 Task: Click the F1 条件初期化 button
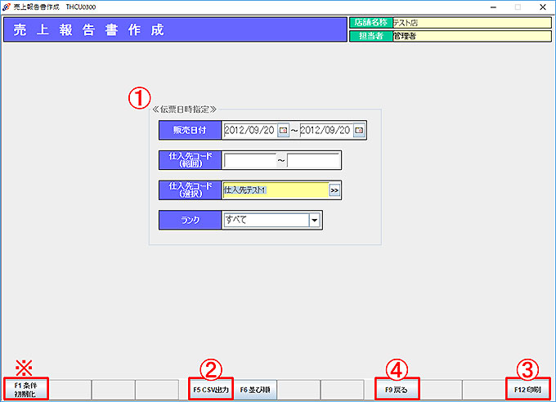(25, 389)
